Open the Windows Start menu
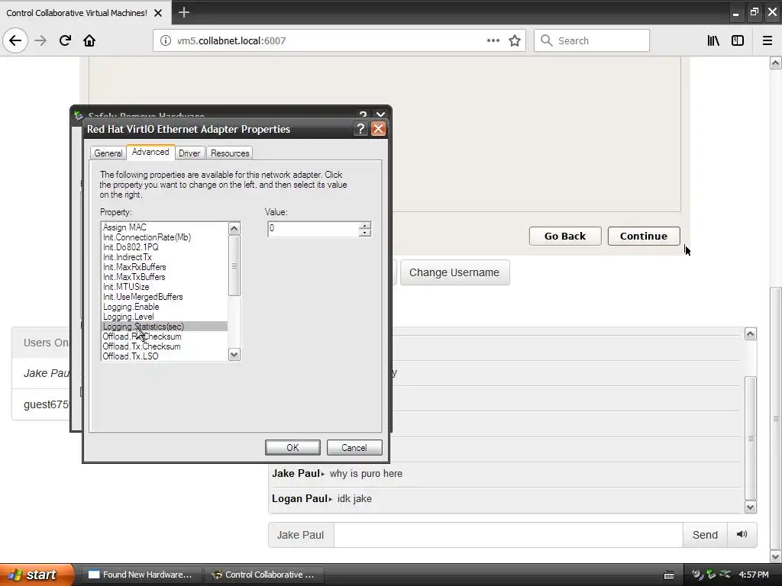The height and width of the screenshot is (586, 782). click(36, 575)
